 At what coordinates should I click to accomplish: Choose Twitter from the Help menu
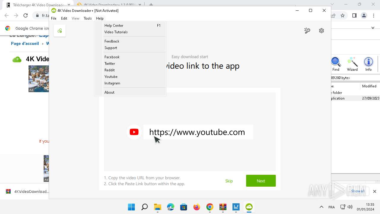[x=130, y=64]
